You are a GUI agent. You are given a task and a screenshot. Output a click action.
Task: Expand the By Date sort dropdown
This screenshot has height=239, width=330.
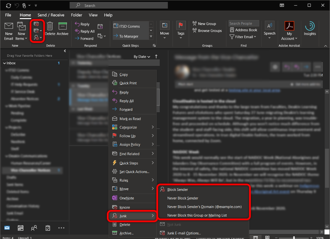coord(142,57)
